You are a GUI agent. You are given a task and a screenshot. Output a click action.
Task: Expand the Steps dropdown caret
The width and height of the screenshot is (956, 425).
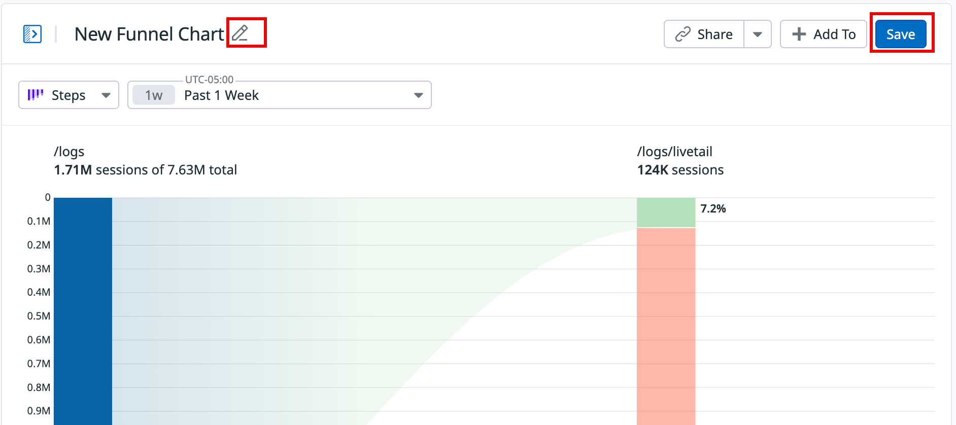coord(106,95)
